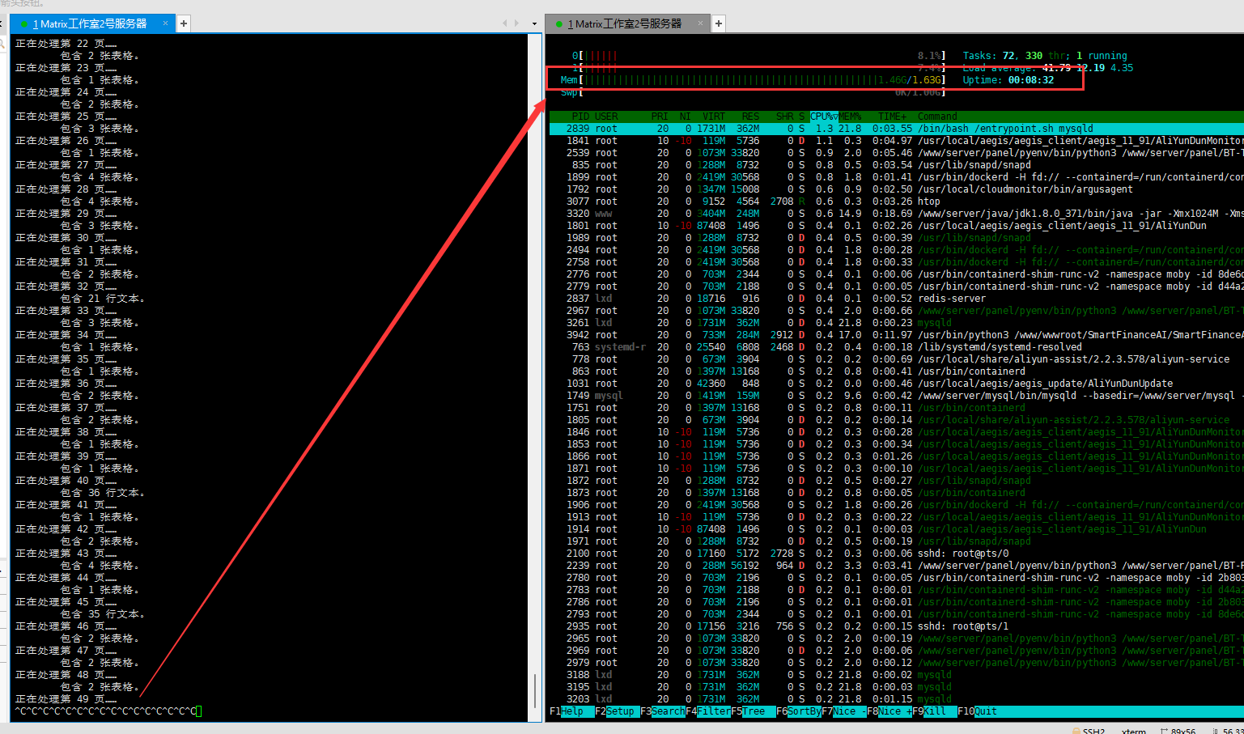The image size is (1244, 734).
Task: Click F4 Filter in htop footer
Action: click(708, 711)
